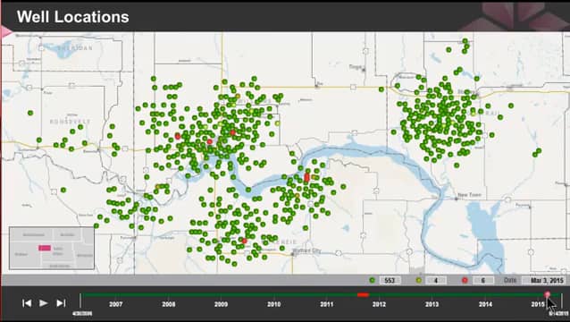Click the skip-to-end playback button
Image resolution: width=570 pixels, height=322 pixels.
pos(61,303)
